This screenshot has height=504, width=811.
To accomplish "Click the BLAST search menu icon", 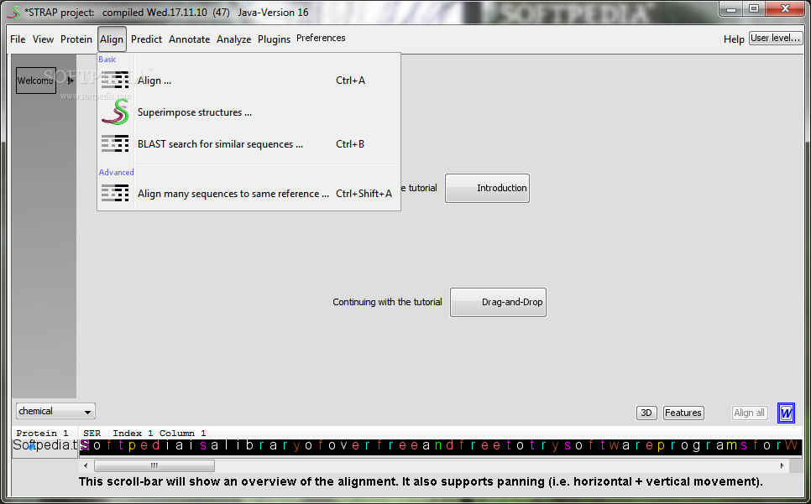I will pyautogui.click(x=115, y=144).
